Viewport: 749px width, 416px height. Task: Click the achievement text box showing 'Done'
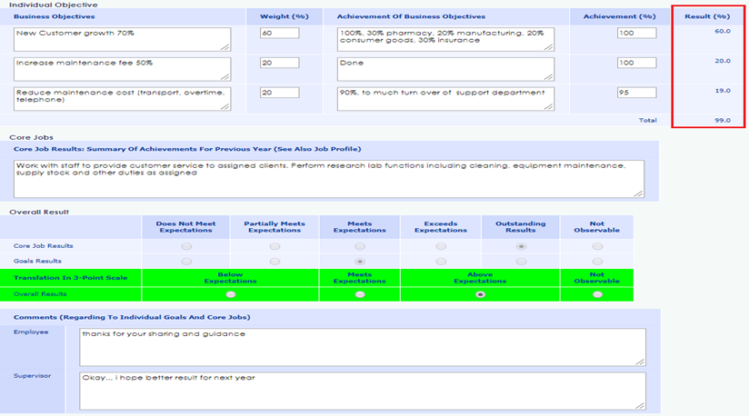[444, 69]
